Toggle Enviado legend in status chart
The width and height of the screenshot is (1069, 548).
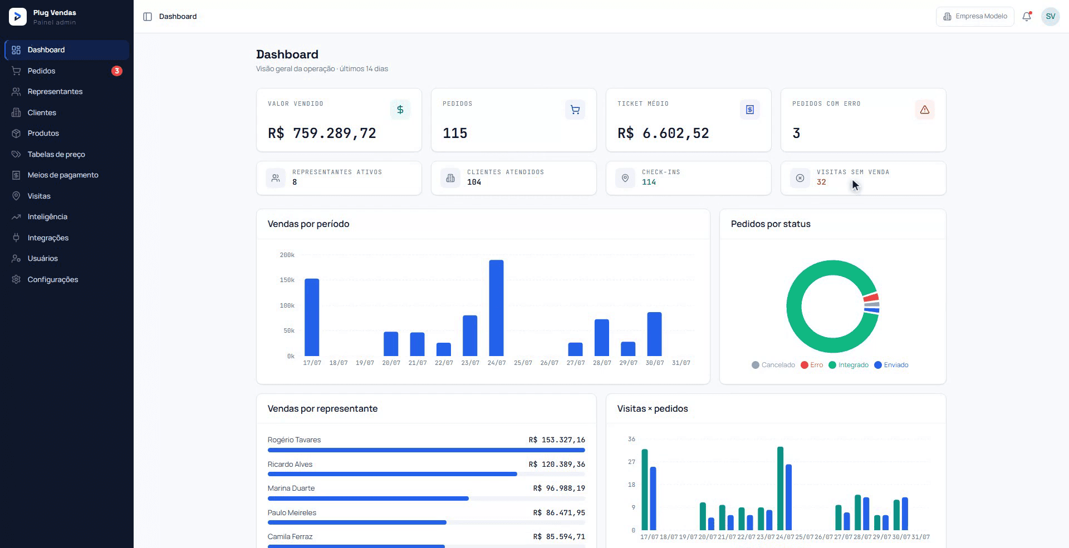pos(891,365)
